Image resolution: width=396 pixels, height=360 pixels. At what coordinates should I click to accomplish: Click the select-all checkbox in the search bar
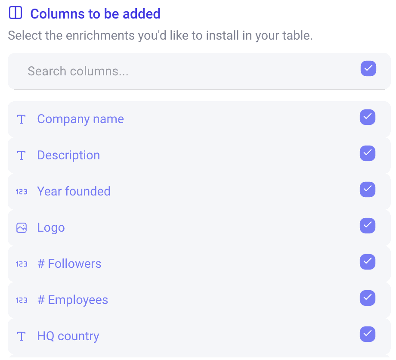tap(368, 68)
